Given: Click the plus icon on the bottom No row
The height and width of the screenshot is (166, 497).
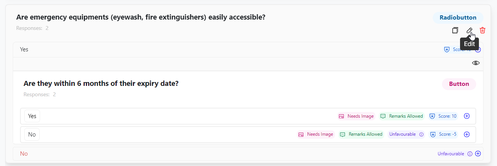Looking at the screenshot, I should point(478,154).
